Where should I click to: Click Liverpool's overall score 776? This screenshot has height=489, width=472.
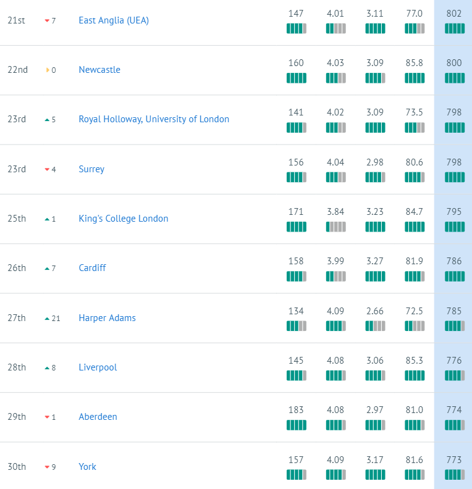tap(454, 360)
